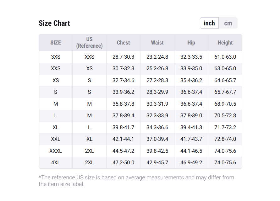Screen dimensions: 280x201
Task: Click the Height column header
Action: 225,43
